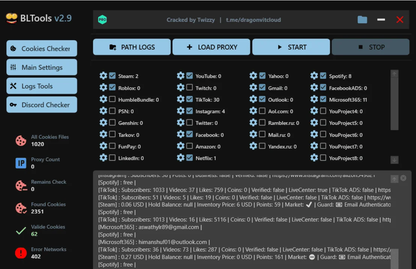Toggle the Facebook checkbox off
This screenshot has width=416, height=269.
(189, 134)
